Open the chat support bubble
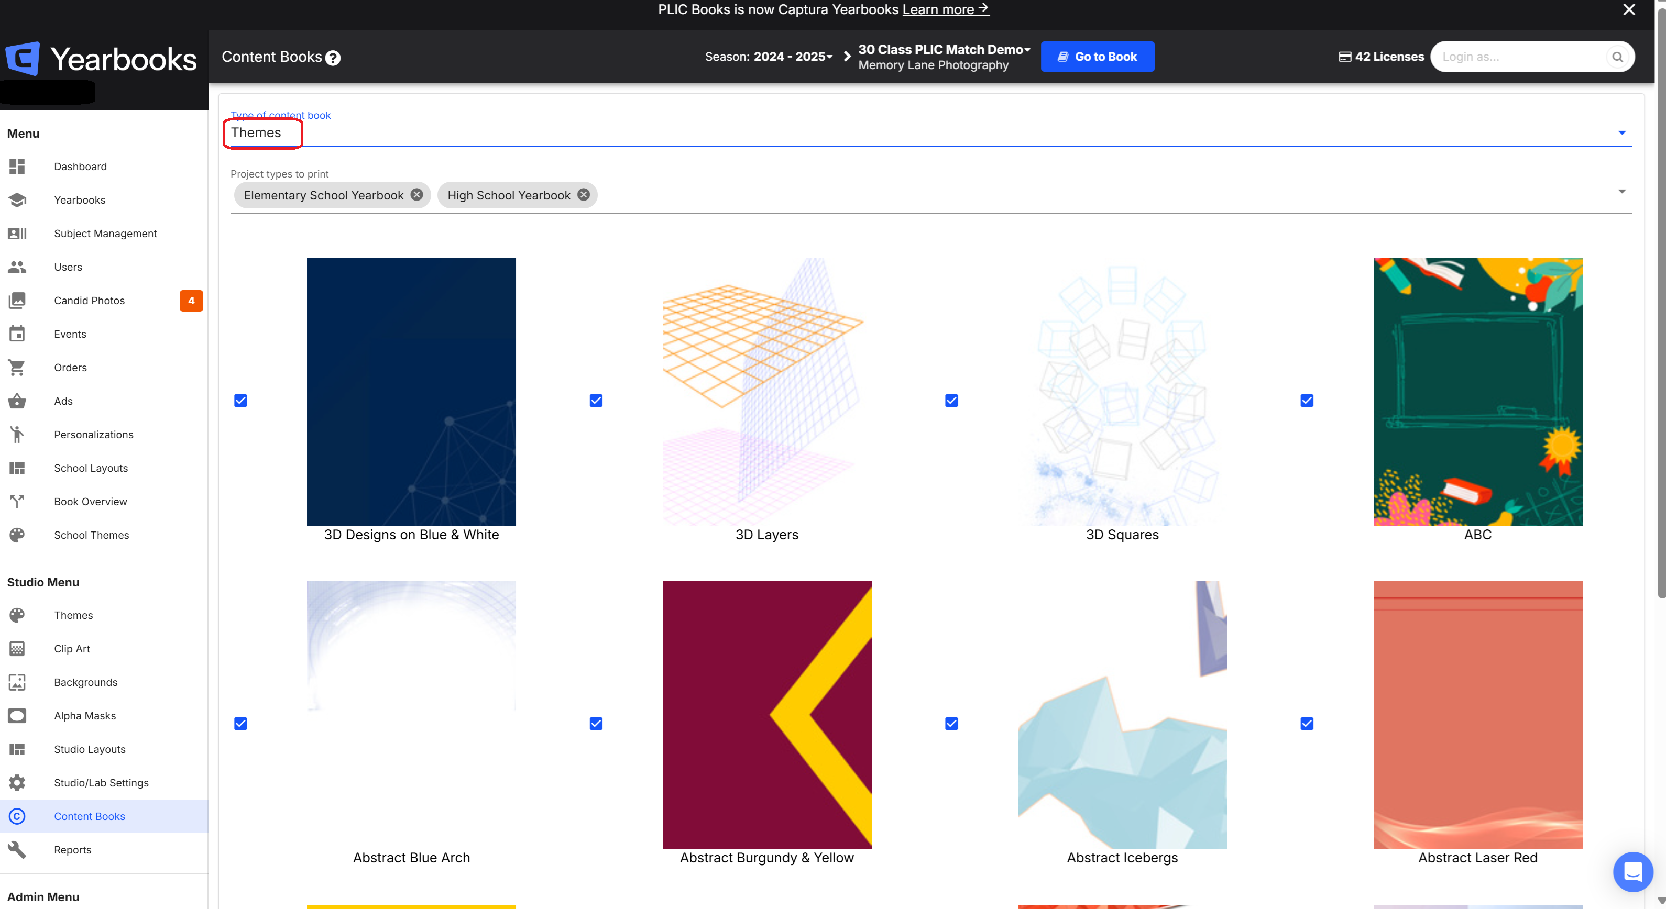The width and height of the screenshot is (1666, 909). pyautogui.click(x=1632, y=871)
